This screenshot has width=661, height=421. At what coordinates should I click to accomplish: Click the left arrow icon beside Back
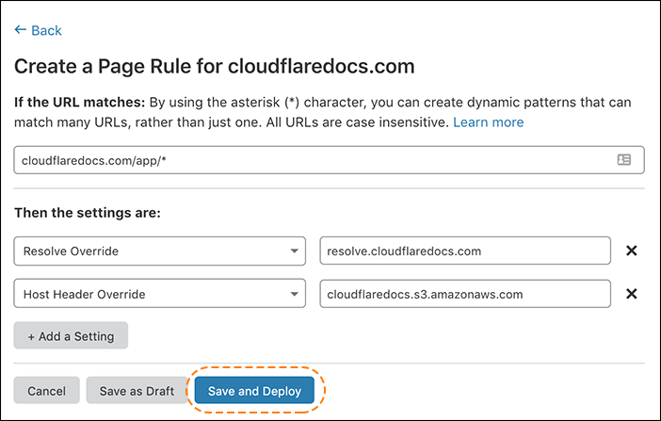tap(20, 31)
